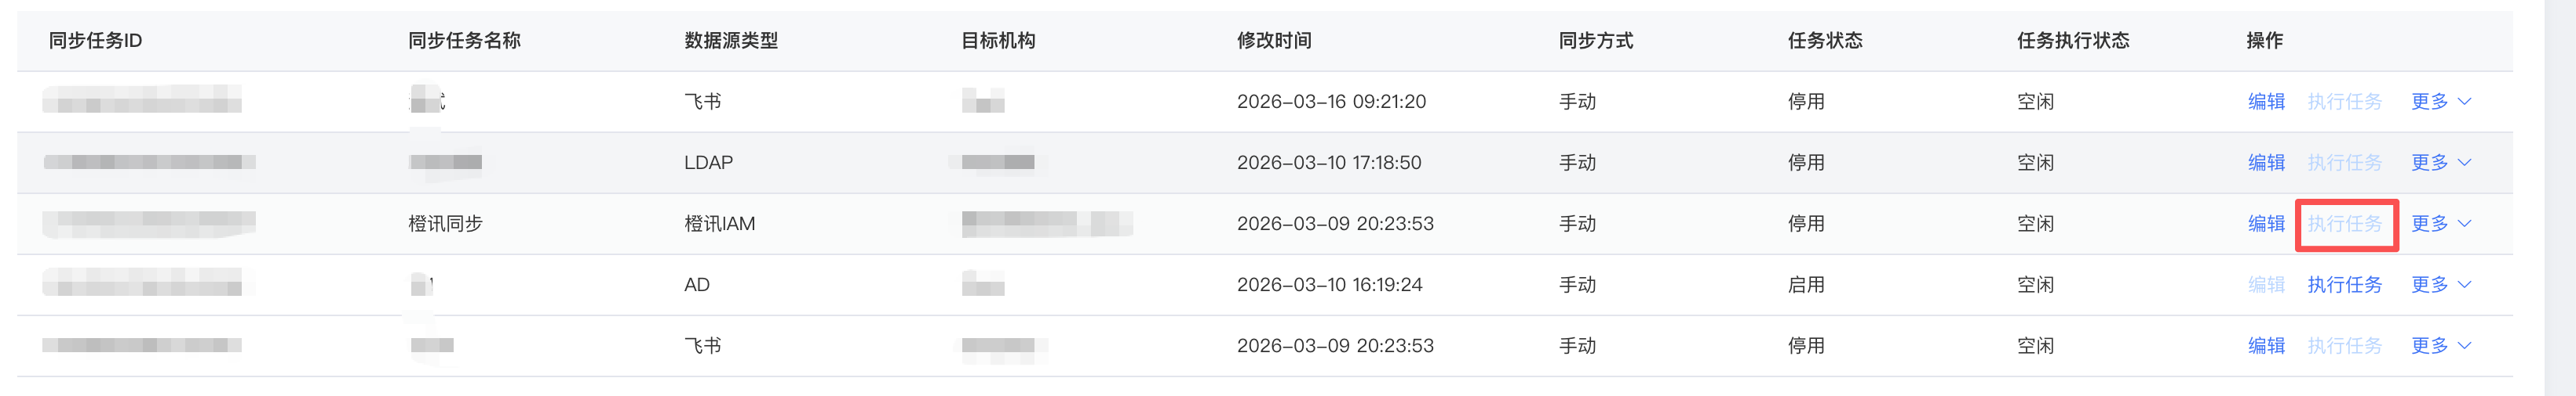The image size is (2576, 396).
Task: Edit the LDAP sync task
Action: (2265, 163)
